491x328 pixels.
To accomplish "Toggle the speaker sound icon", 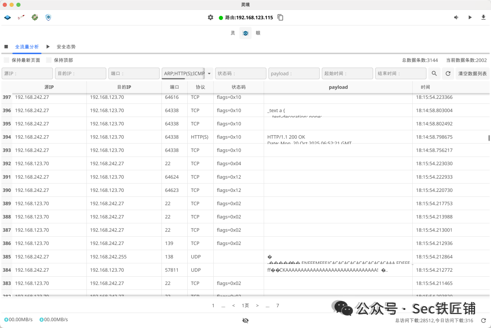I will [456, 18].
